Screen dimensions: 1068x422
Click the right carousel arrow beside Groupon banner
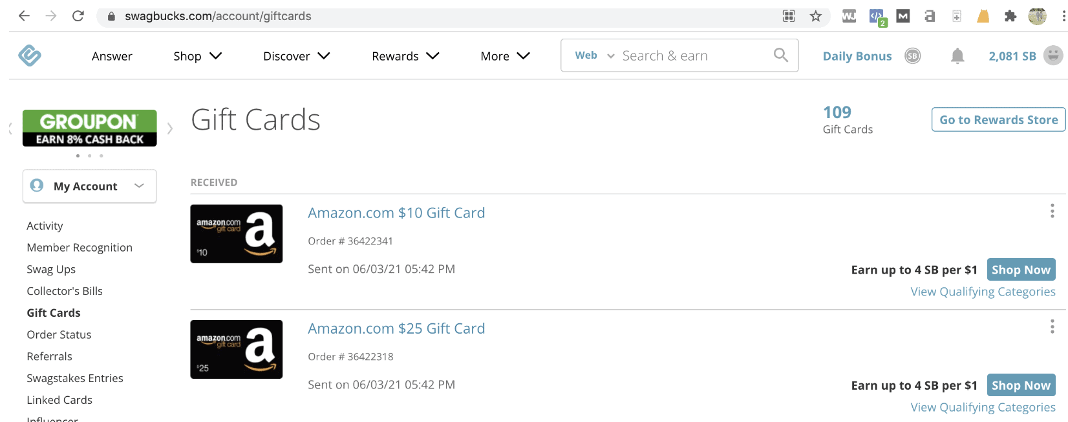pyautogui.click(x=170, y=128)
